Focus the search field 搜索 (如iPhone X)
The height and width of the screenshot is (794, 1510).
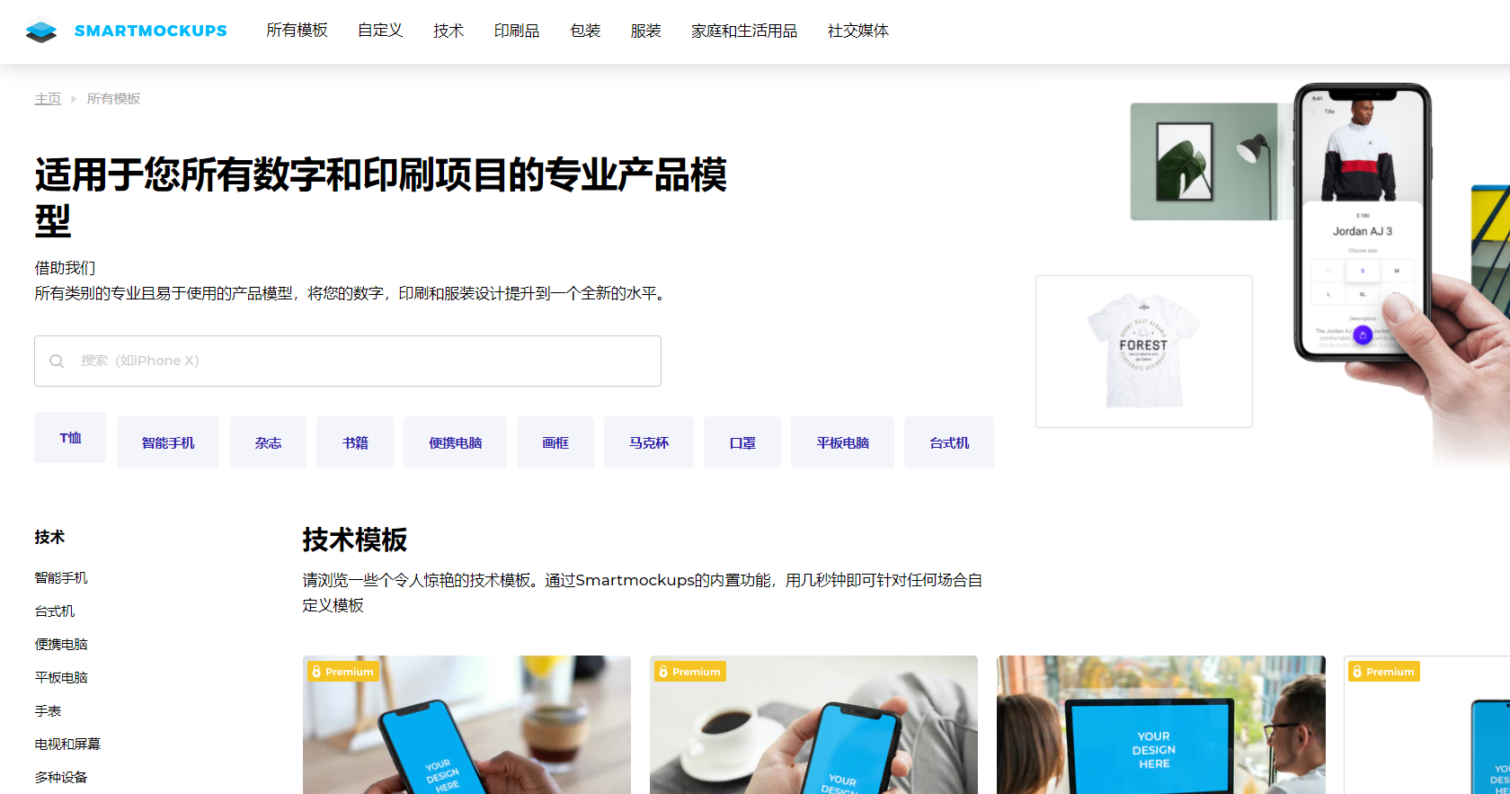point(348,361)
